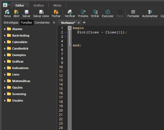Click line number 1 in gutter
Image resolution: width=164 pixels, height=130 pixels.
point(62,28)
